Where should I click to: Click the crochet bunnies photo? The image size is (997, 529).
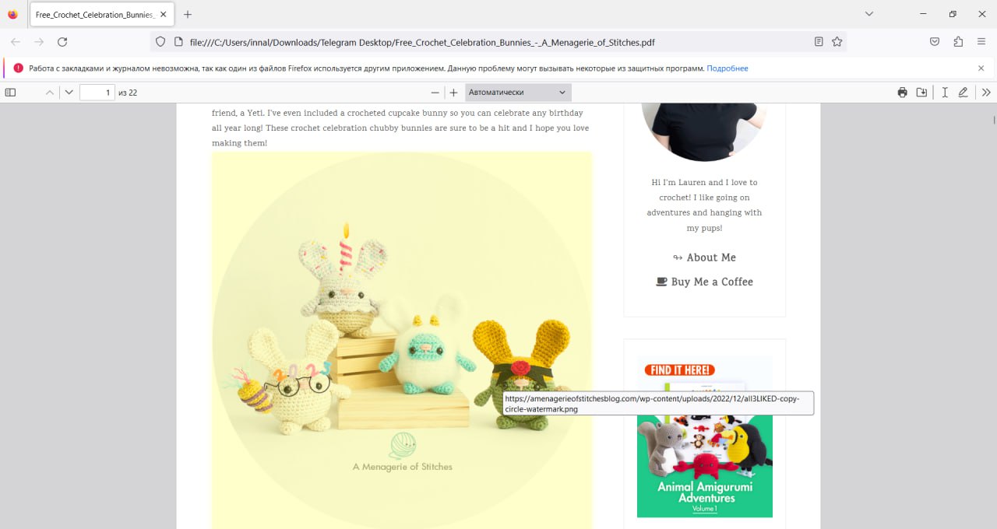402,340
